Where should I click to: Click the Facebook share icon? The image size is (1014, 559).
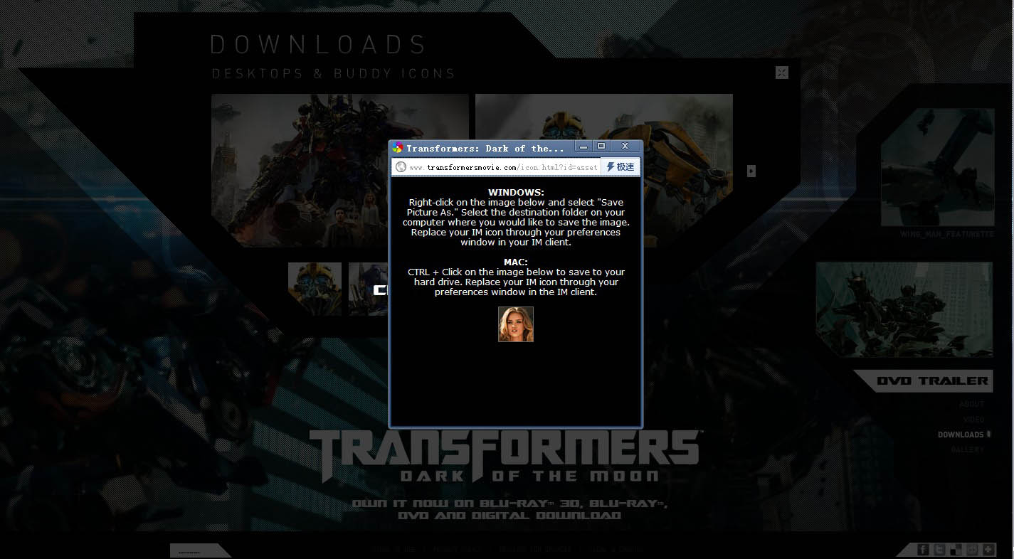(923, 549)
